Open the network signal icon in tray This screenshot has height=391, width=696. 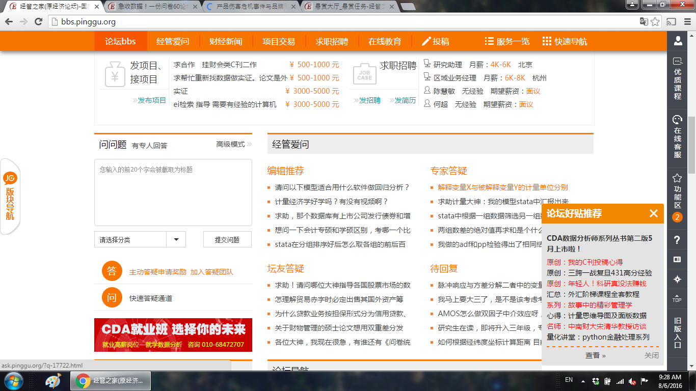pyautogui.click(x=620, y=381)
